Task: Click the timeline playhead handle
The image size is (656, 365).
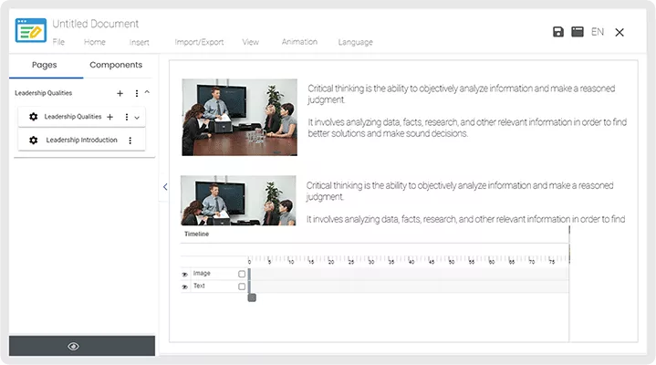Action: coord(252,297)
